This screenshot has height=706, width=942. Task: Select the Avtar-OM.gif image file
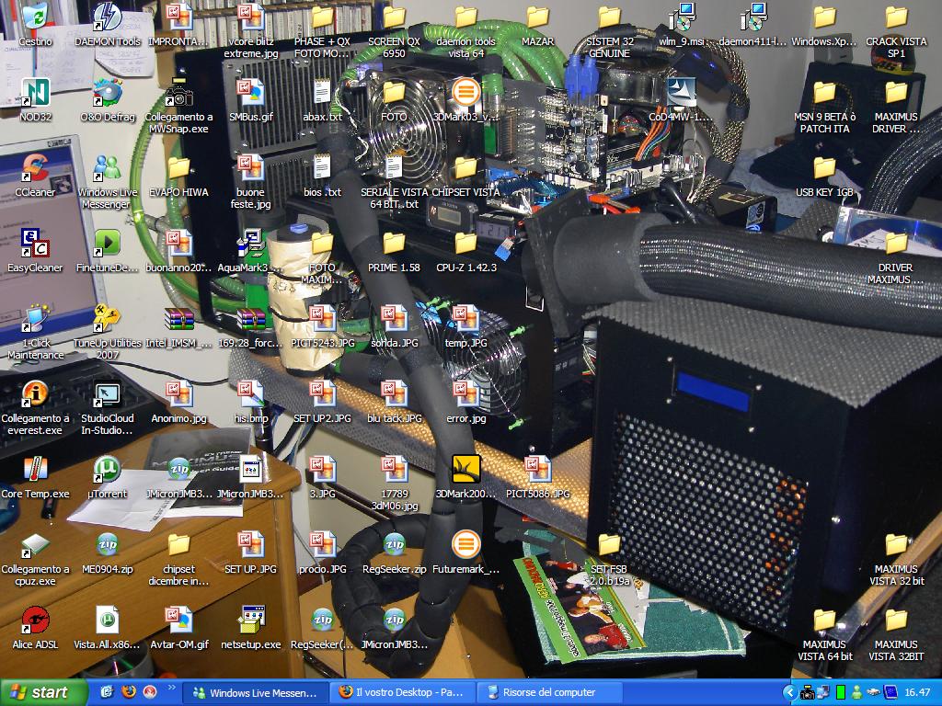coord(179,621)
